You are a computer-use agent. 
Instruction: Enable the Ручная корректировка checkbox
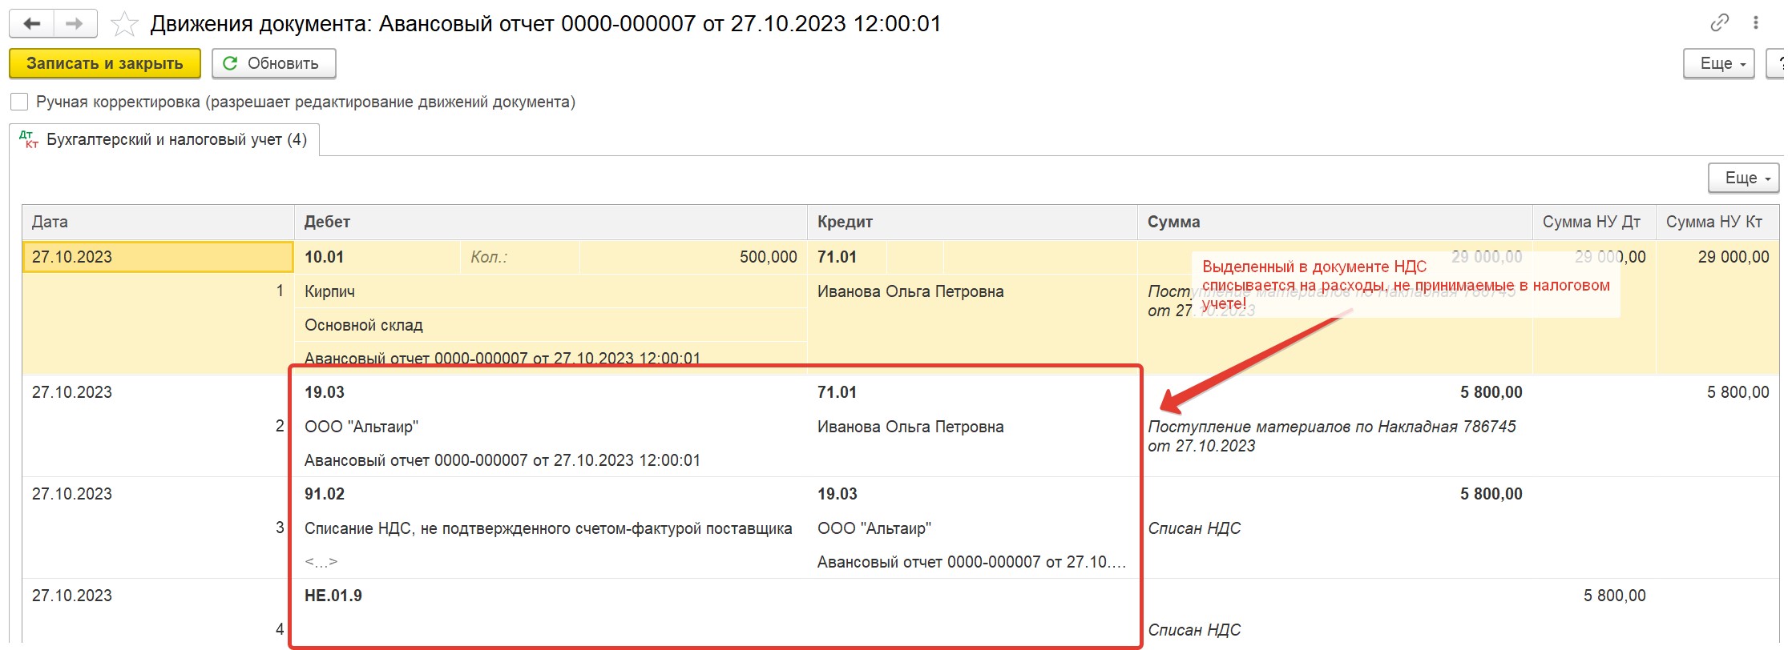coord(19,102)
